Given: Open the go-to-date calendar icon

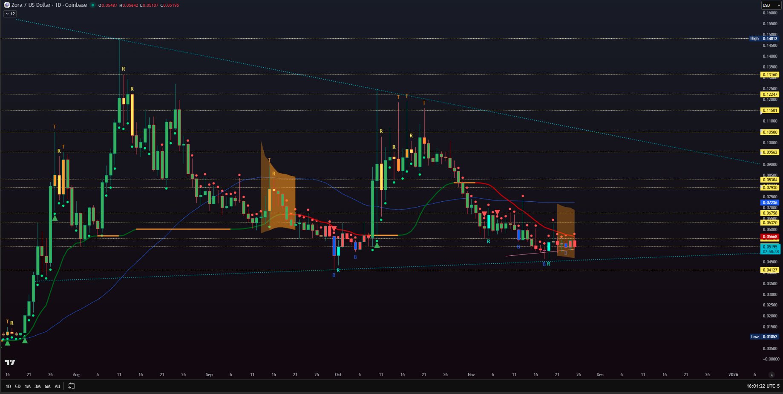Looking at the screenshot, I should click(x=72, y=386).
